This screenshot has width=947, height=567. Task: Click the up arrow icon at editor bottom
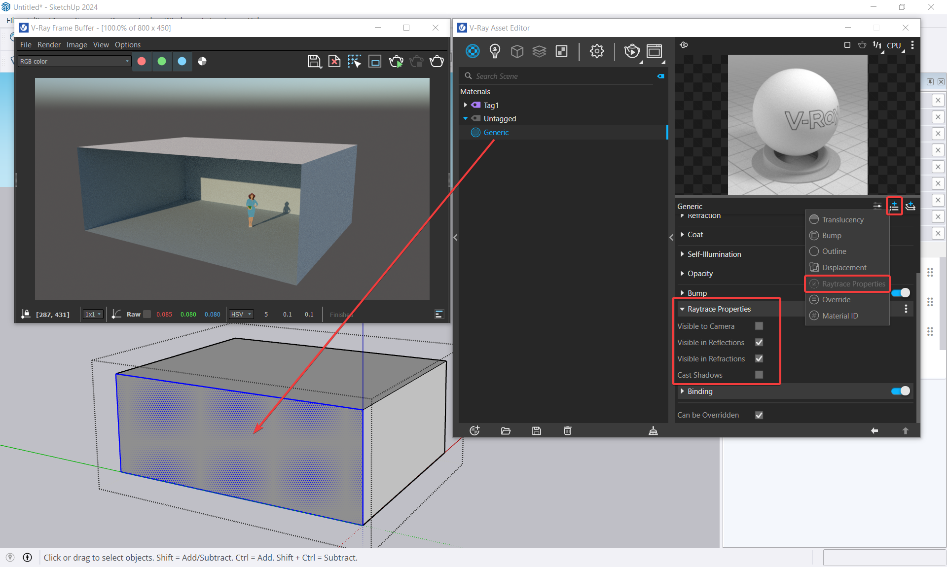click(906, 430)
